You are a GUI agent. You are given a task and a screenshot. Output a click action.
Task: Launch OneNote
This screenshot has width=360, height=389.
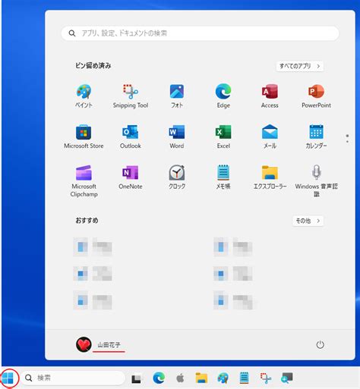(131, 177)
